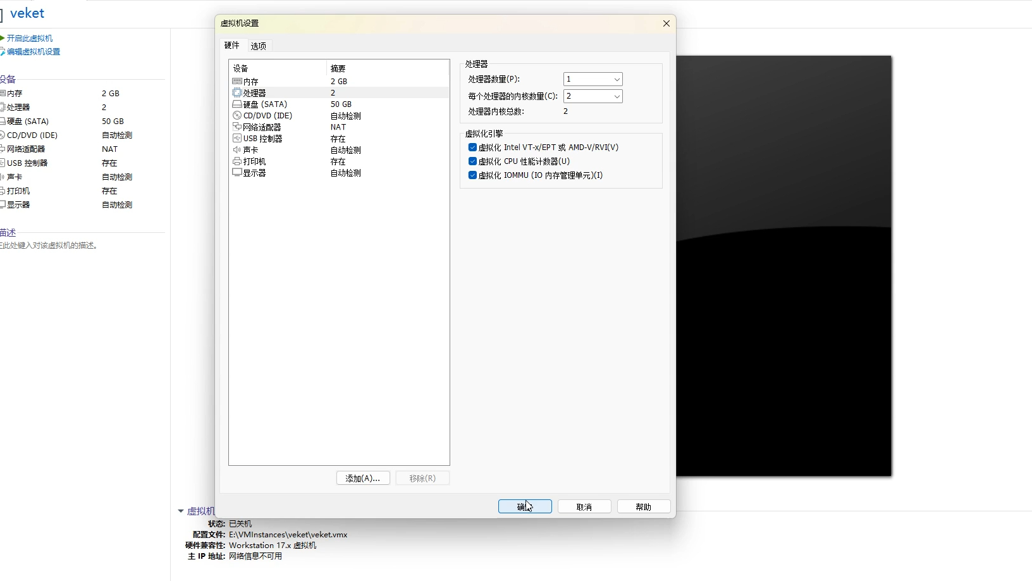Toggle 虚拟化 CPU 性能计数器 checkbox
1032x581 pixels.
(472, 161)
